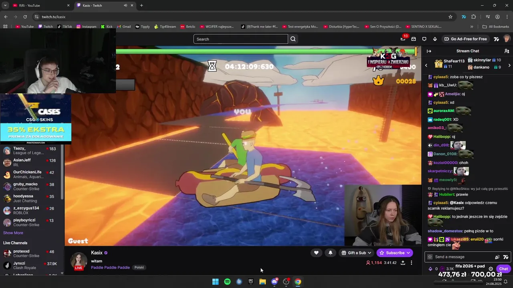Open the Paddle Paddle Paddle category link
This screenshot has width=513, height=288.
pyautogui.click(x=110, y=268)
